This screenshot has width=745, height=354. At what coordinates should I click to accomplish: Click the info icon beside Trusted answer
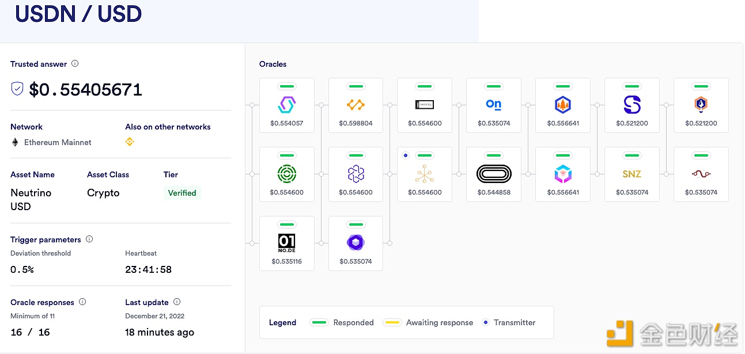coord(75,64)
